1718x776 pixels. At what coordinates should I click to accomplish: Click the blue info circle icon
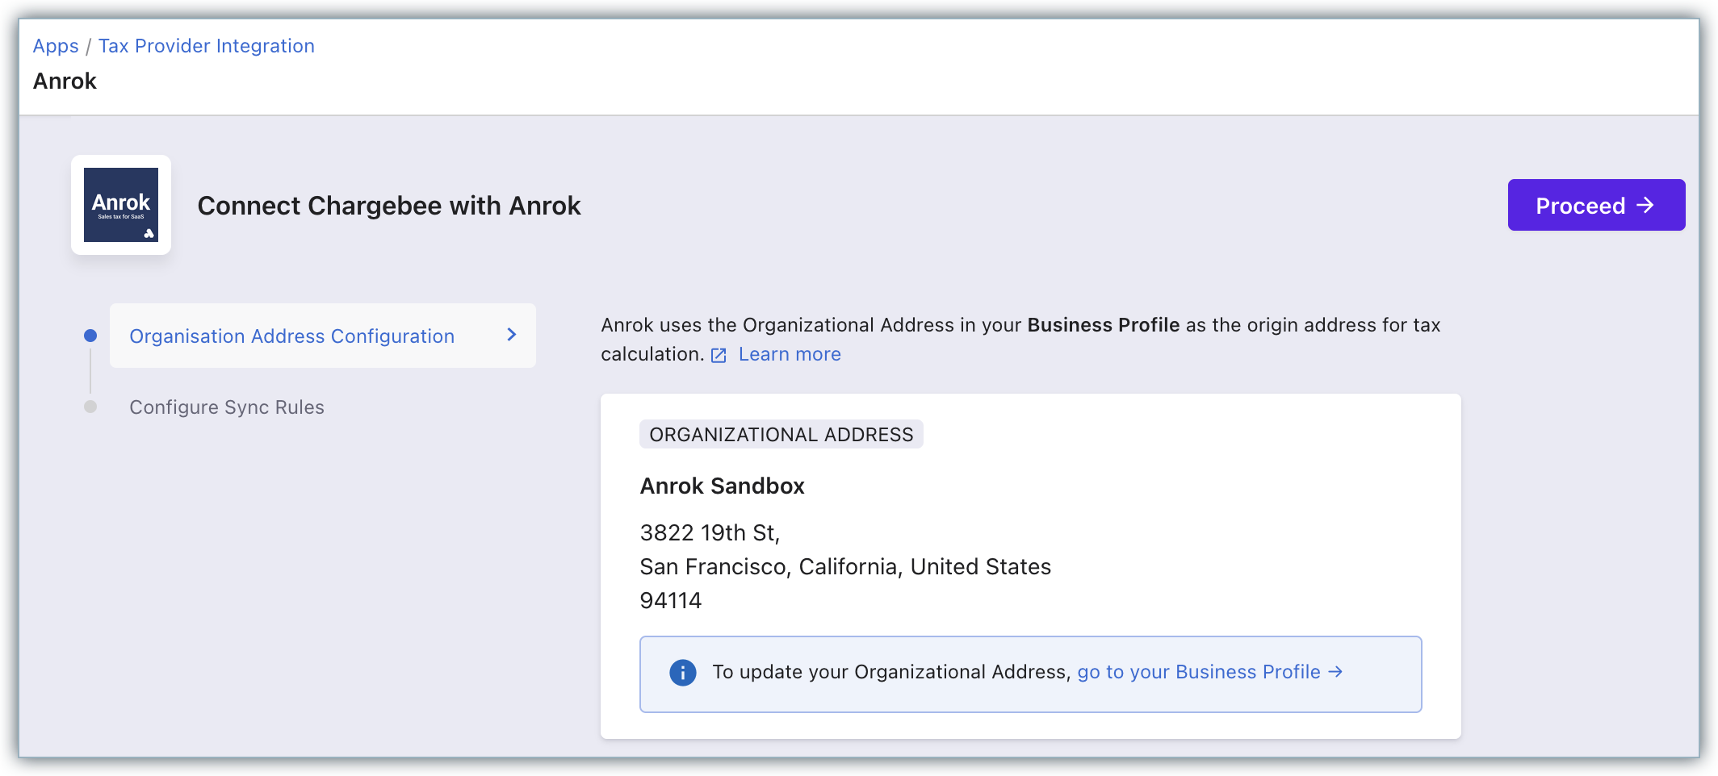click(682, 673)
